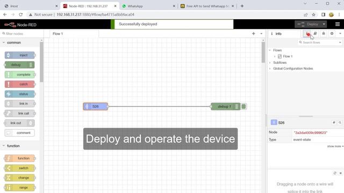Select the link out palette node
Screen dimensions: 344x193
pyautogui.click(x=20, y=123)
